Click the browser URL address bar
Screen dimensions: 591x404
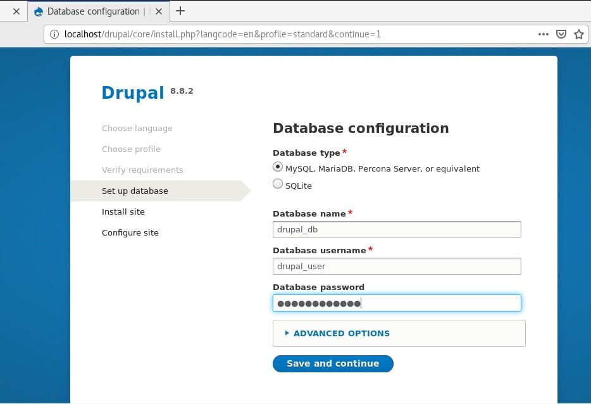tap(294, 34)
